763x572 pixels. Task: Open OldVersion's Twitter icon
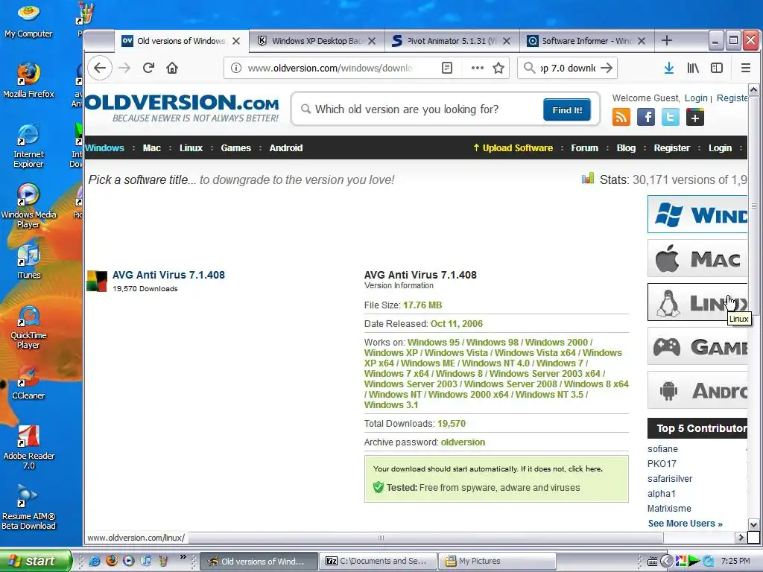pyautogui.click(x=670, y=117)
